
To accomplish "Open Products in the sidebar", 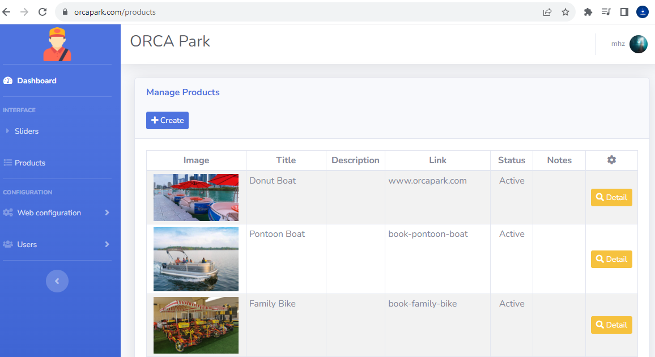I will (29, 163).
